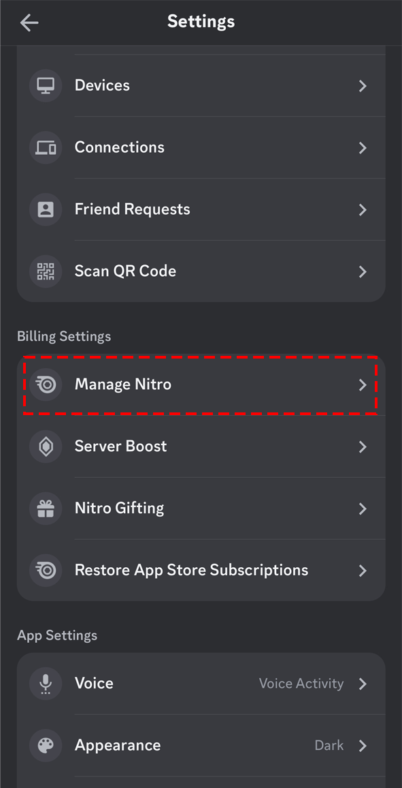Screen dimensions: 402x788
Task: Tap the Server Boost gem icon
Action: [45, 446]
